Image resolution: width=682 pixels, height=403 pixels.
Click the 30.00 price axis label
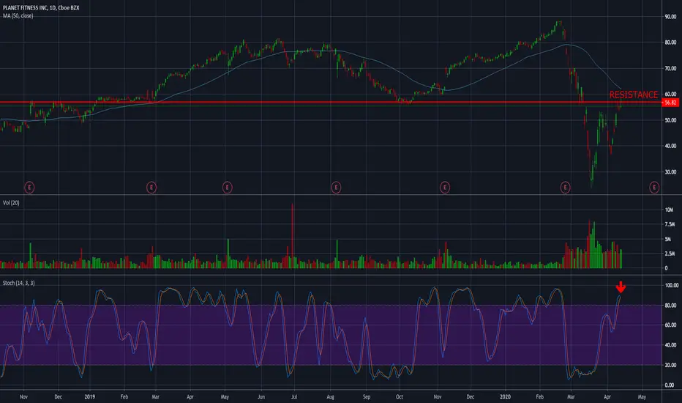670,172
